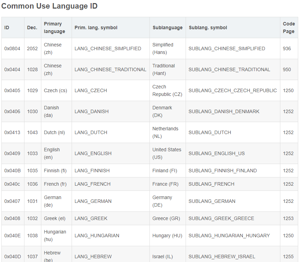
Task: Select the France (FR) sublanguage cell
Action: pyautogui.click(x=165, y=184)
